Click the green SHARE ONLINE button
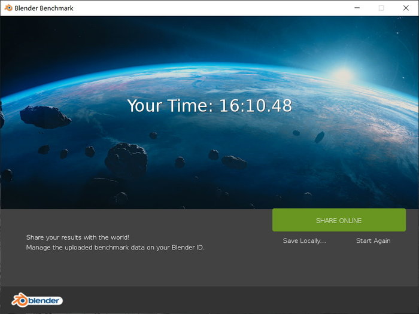Viewport: 419px width, 314px height. point(339,220)
